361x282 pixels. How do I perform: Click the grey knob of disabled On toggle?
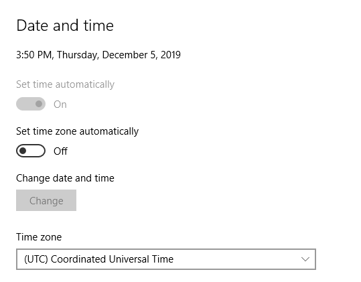click(x=39, y=104)
